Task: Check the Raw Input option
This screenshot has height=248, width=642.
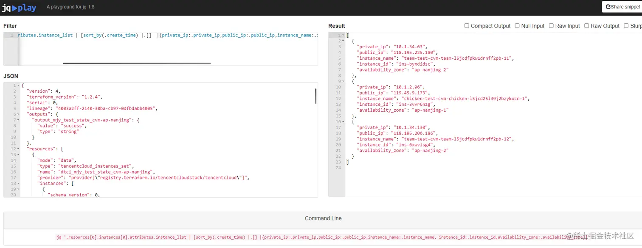Action: pyautogui.click(x=551, y=26)
